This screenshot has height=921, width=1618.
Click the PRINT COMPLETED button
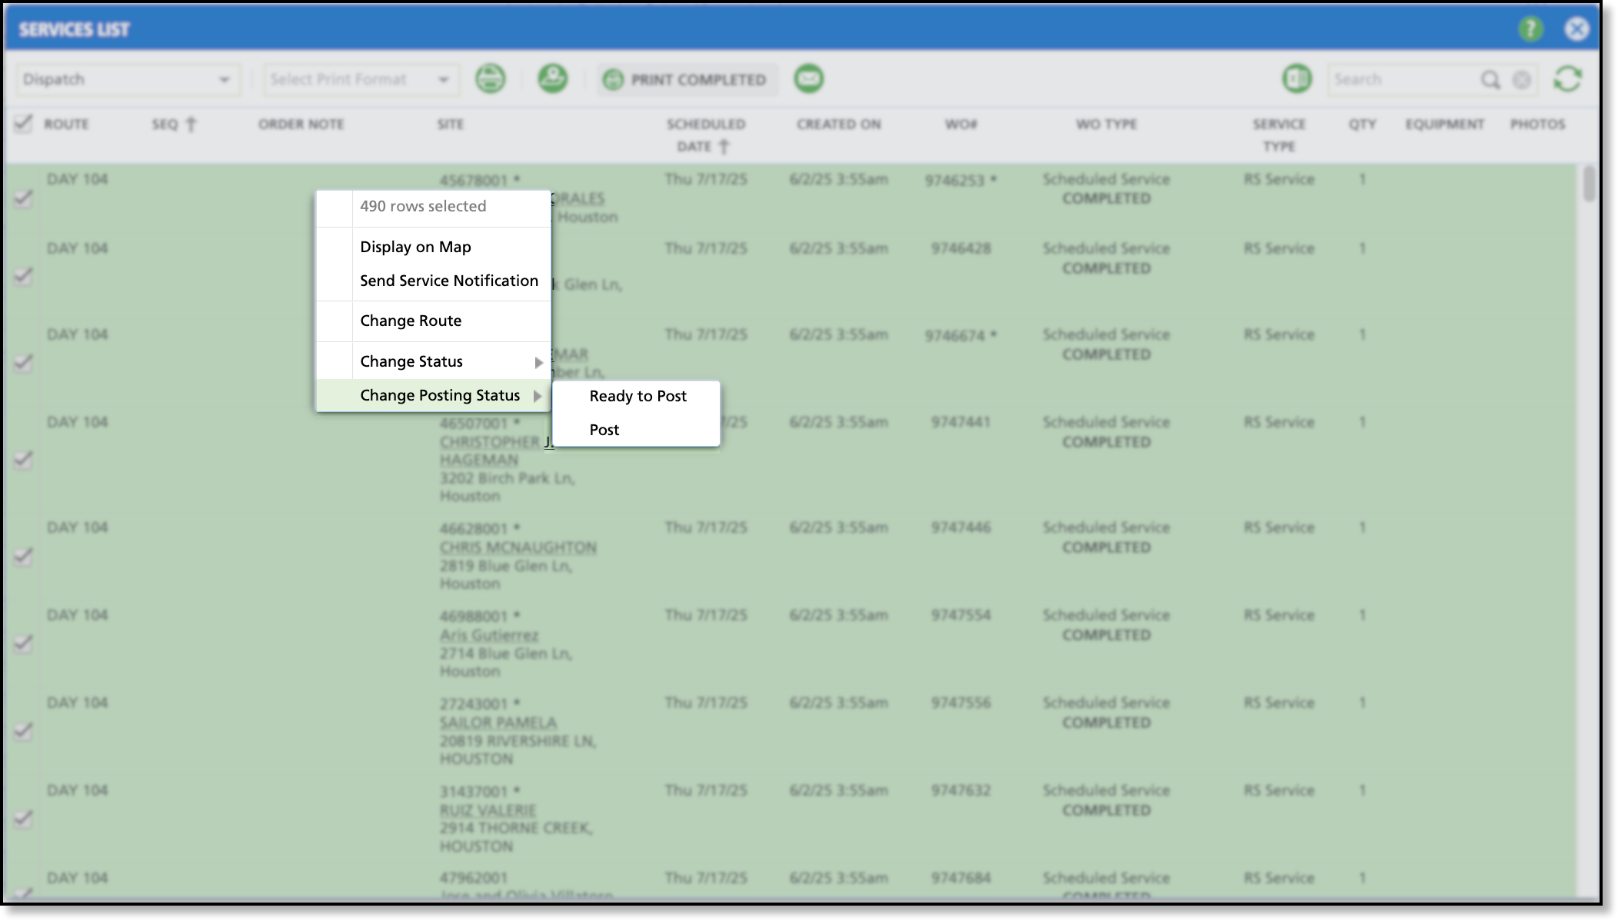(x=687, y=79)
